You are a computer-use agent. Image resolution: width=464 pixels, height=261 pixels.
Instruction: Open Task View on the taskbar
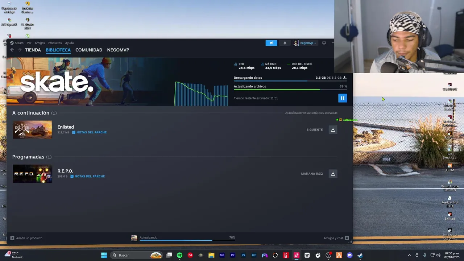(x=169, y=255)
